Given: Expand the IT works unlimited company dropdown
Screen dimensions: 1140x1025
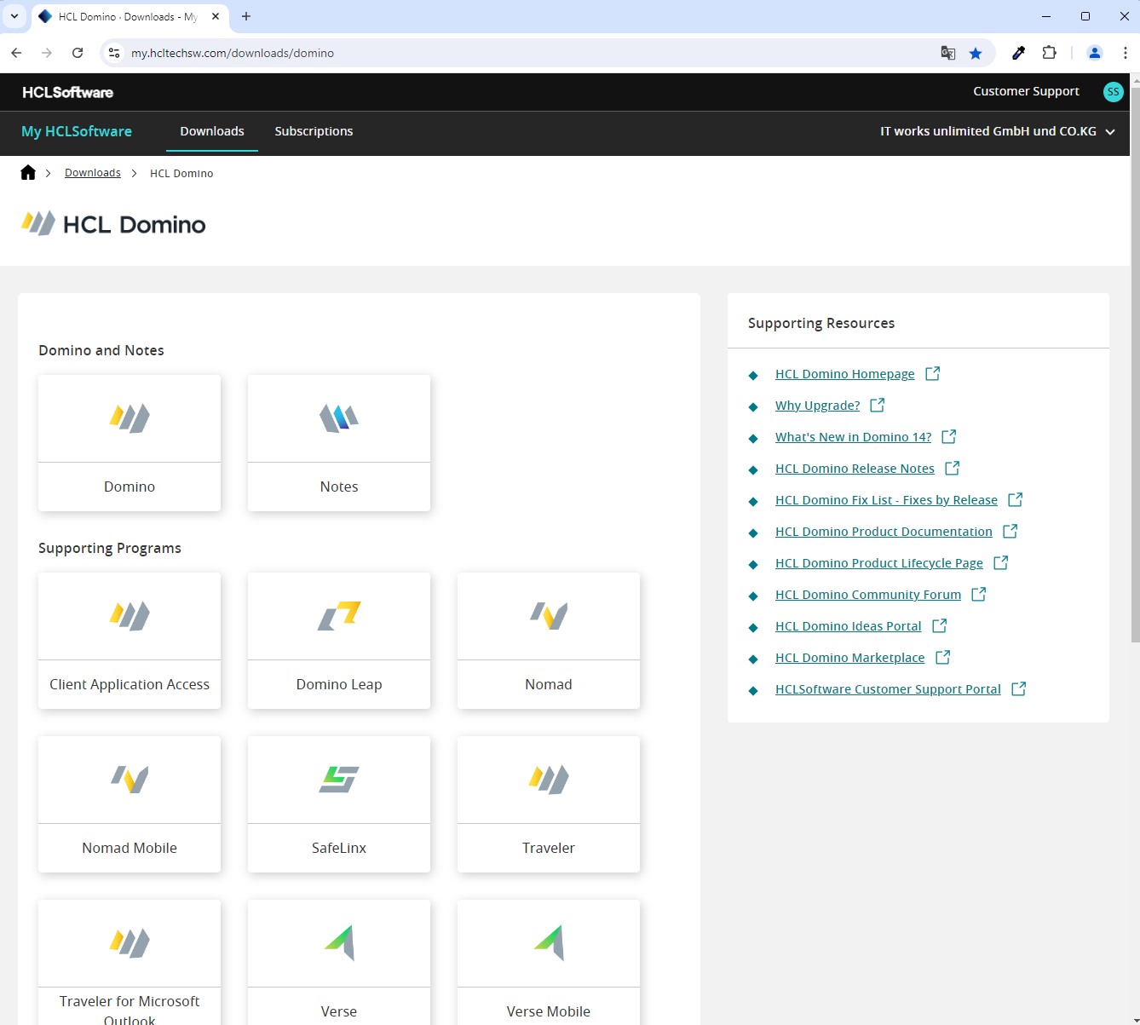Looking at the screenshot, I should [x=998, y=131].
